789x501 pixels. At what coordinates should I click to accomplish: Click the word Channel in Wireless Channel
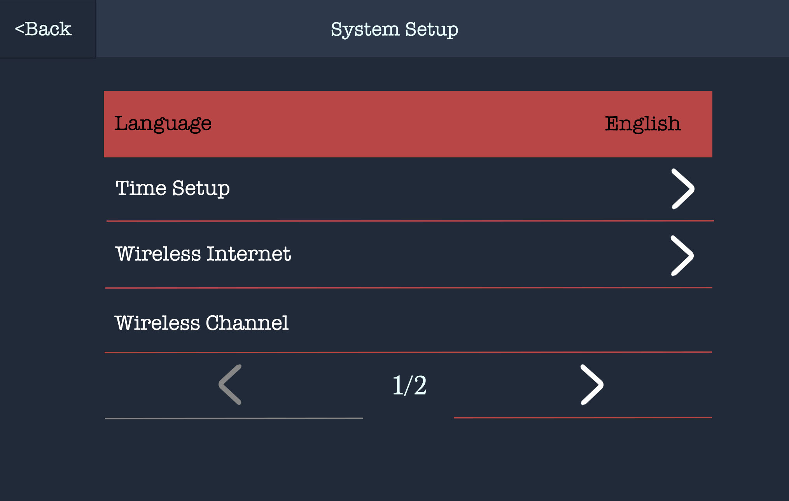pyautogui.click(x=247, y=323)
